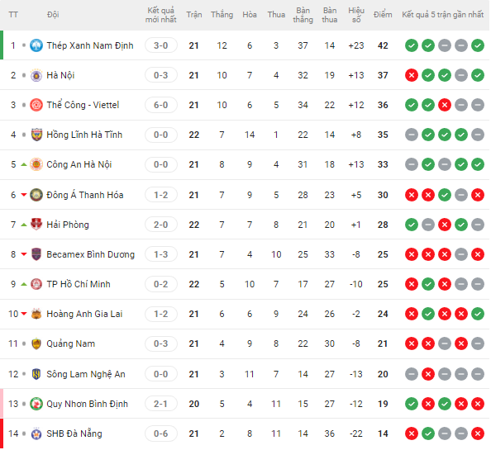
Task: Open Becamex Bình Dương team page
Action: pos(90,254)
